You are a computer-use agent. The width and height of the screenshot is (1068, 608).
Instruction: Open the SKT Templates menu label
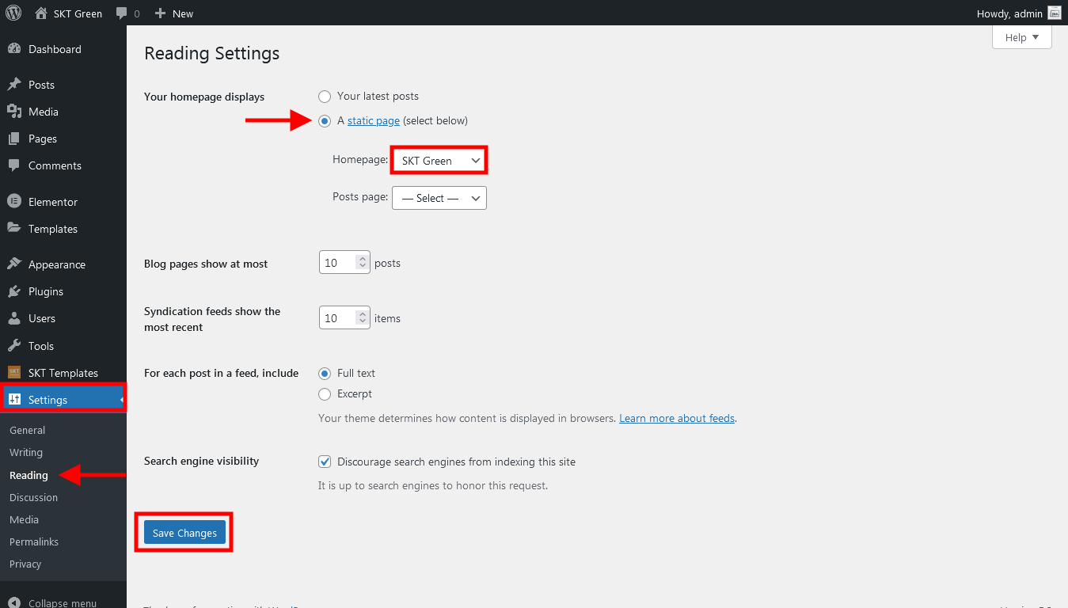coord(63,373)
